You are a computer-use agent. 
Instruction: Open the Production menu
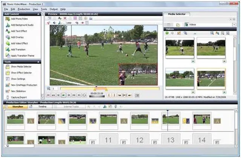coord(24,9)
